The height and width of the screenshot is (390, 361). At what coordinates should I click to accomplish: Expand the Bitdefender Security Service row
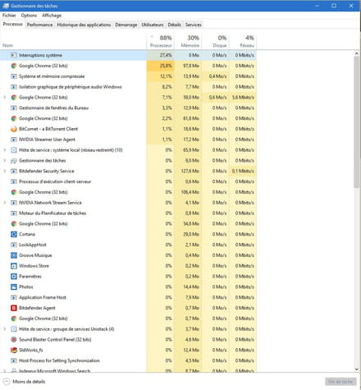coord(5,171)
